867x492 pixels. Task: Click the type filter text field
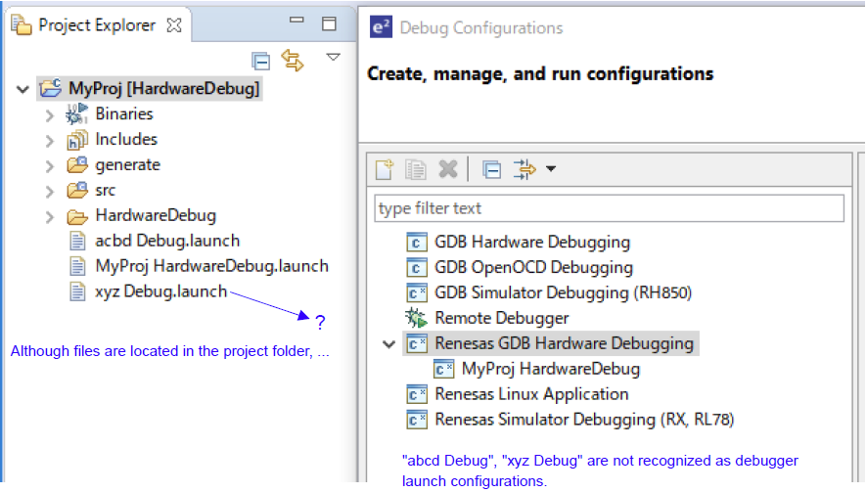pyautogui.click(x=609, y=208)
